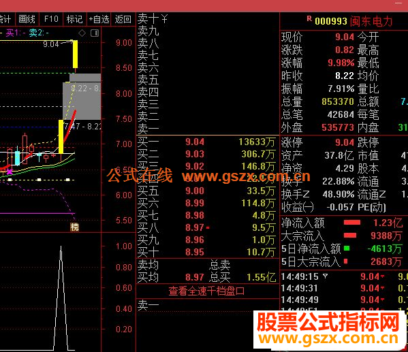The width and height of the screenshot is (408, 352).
Task: Minimize the window via top-right dash
Action: pyautogui.click(x=398, y=3)
